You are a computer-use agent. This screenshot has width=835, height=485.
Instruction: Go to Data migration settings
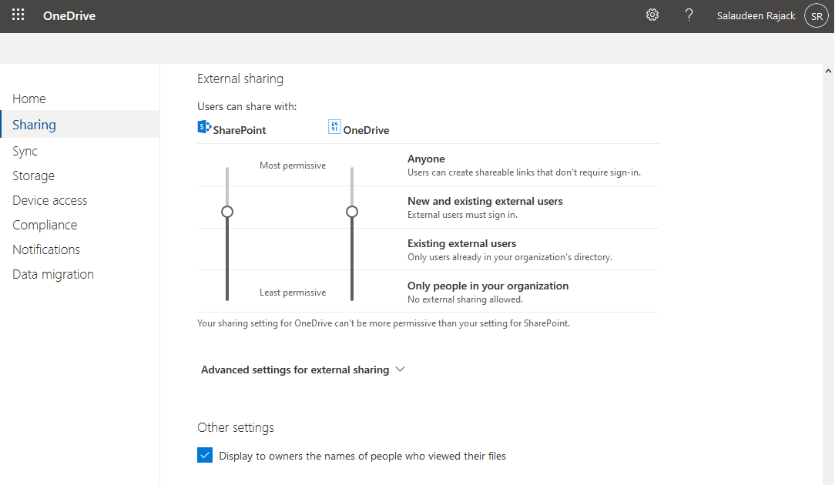pyautogui.click(x=52, y=274)
